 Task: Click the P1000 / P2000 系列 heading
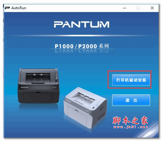[x=82, y=46]
